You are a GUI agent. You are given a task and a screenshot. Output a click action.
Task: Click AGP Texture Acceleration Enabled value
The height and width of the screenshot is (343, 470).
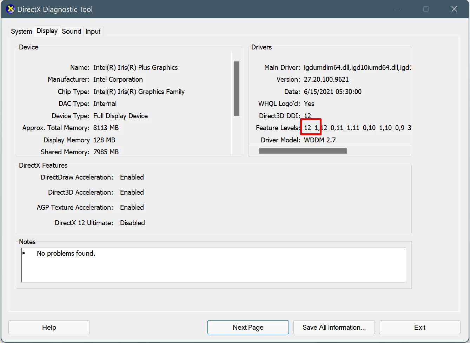pos(132,207)
